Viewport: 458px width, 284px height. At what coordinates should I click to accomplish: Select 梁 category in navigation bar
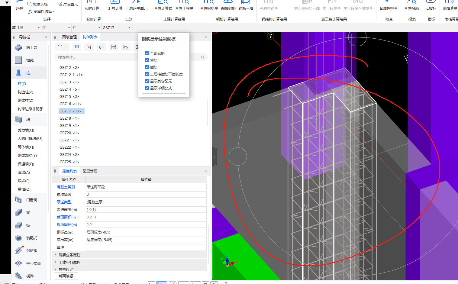tap(29, 212)
